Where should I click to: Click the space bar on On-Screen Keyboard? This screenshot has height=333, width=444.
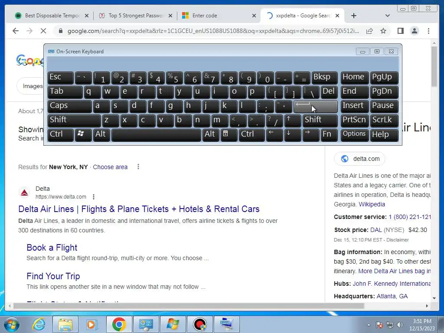(x=156, y=135)
